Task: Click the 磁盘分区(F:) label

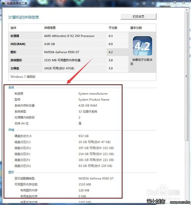Action: coord(23,160)
